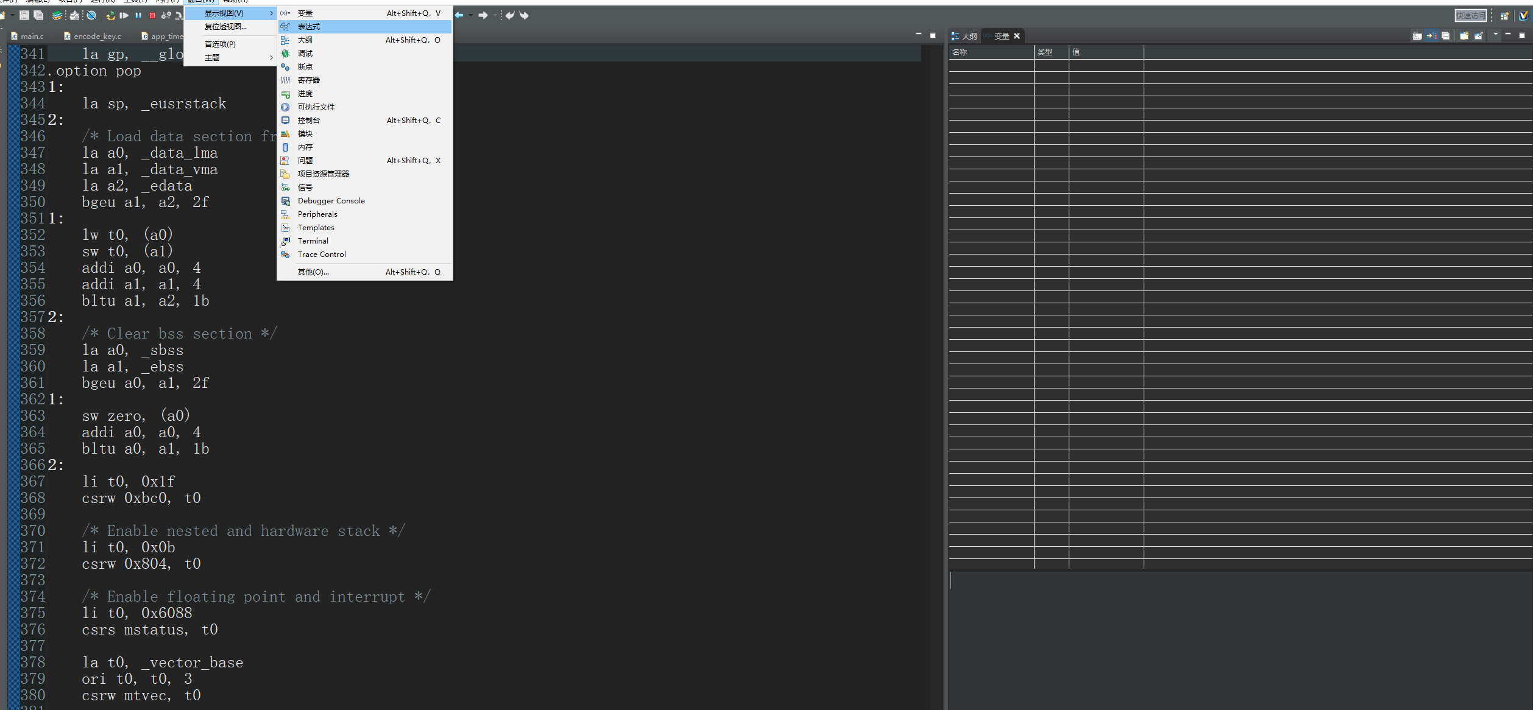Click the Forward navigation arrow
The width and height of the screenshot is (1533, 710).
(x=483, y=15)
